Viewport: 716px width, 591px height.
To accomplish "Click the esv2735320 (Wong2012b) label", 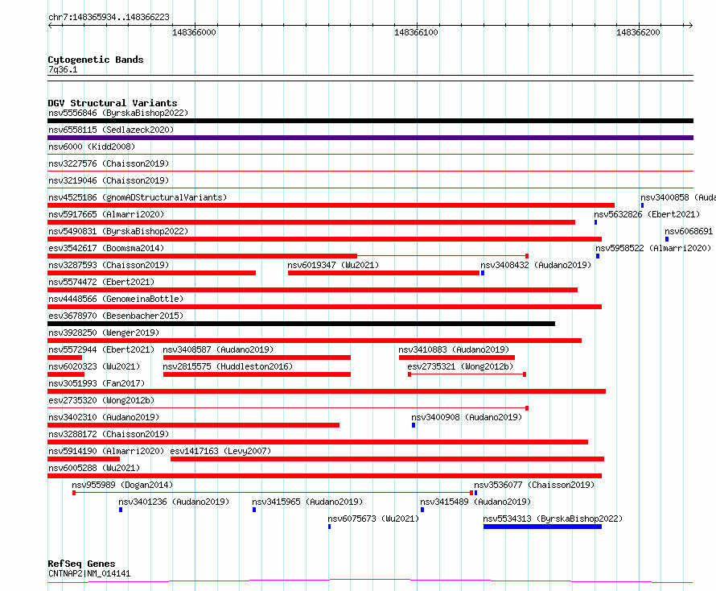I will click(101, 400).
